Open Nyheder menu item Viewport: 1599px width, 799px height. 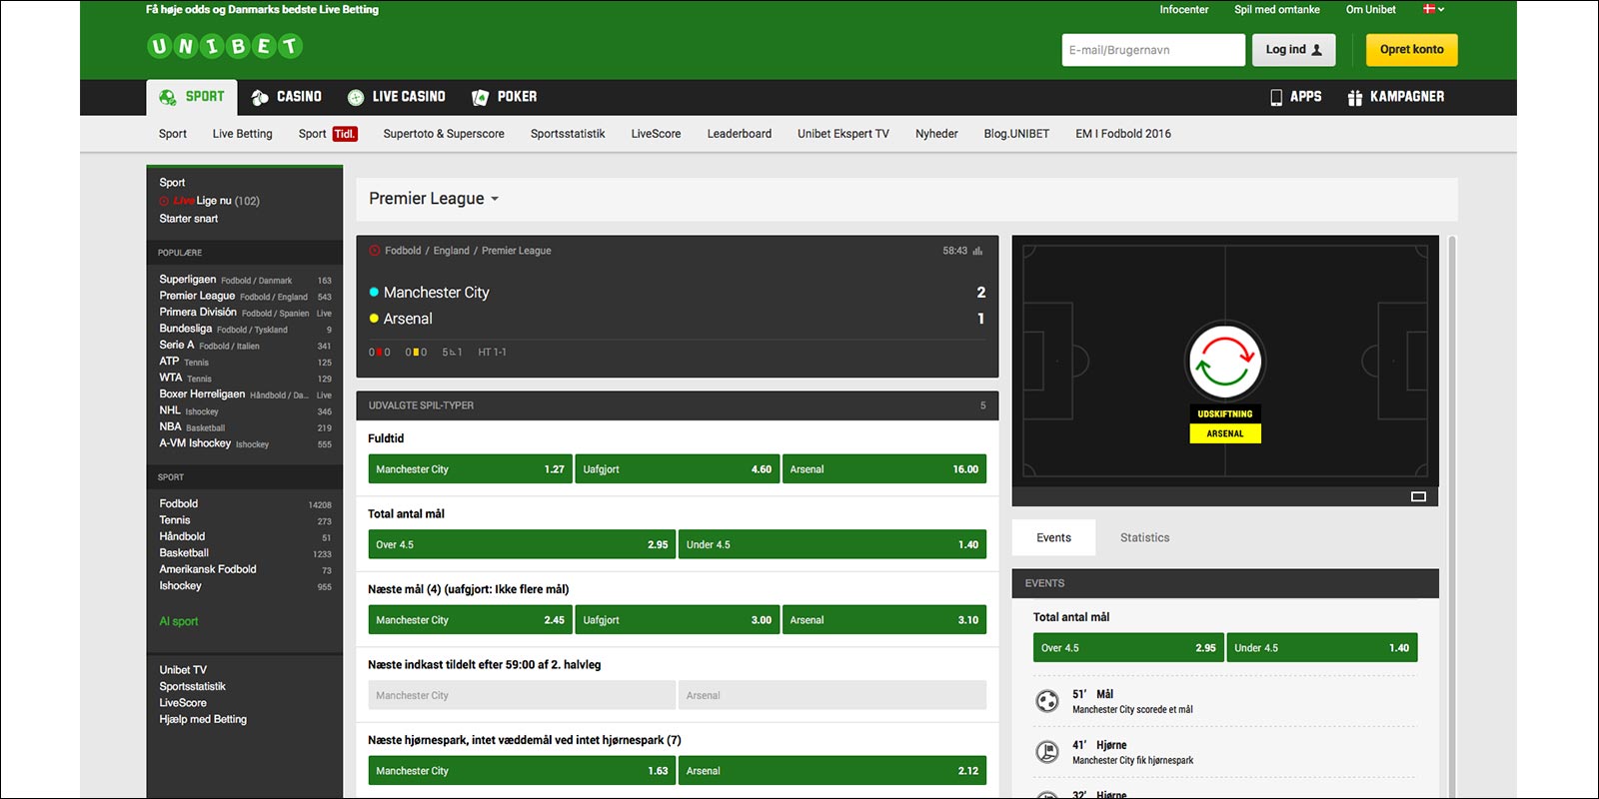936,134
